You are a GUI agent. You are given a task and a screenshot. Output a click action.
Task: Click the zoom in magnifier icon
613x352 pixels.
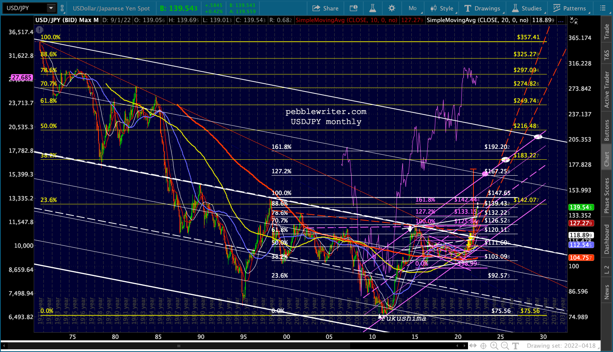pos(494,346)
